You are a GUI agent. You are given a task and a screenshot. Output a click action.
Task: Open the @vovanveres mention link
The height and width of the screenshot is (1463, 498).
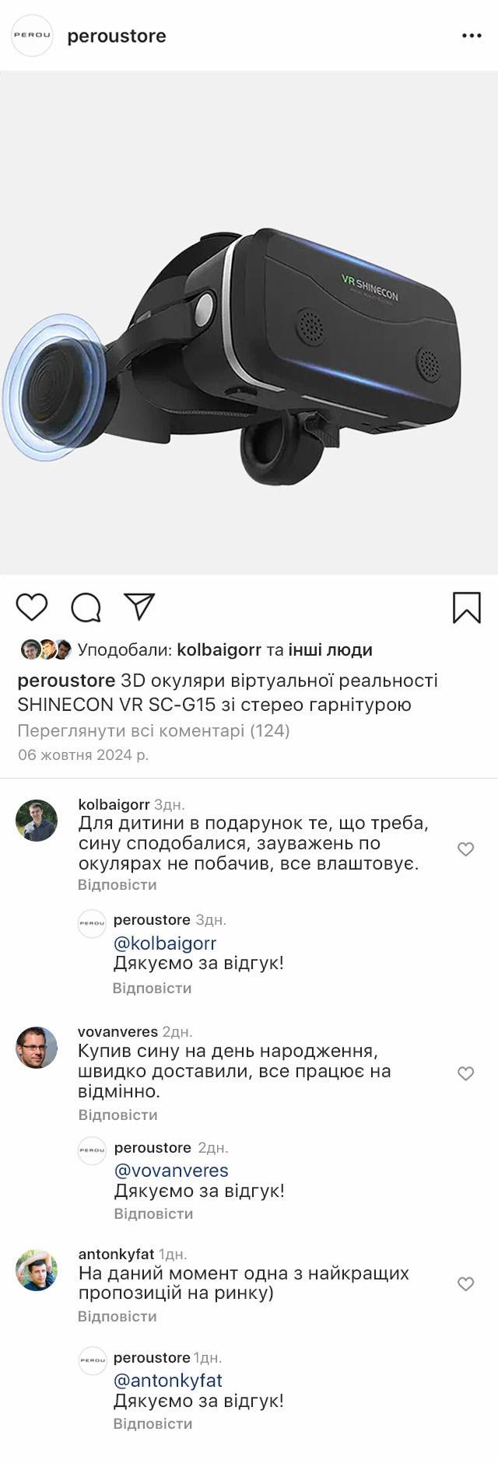(171, 1171)
